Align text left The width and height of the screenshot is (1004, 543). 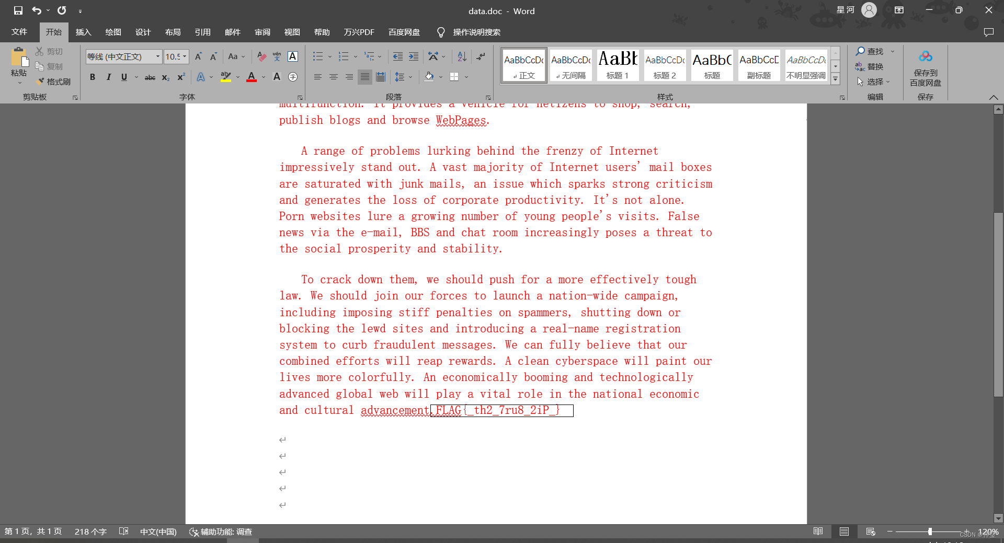[x=317, y=77]
